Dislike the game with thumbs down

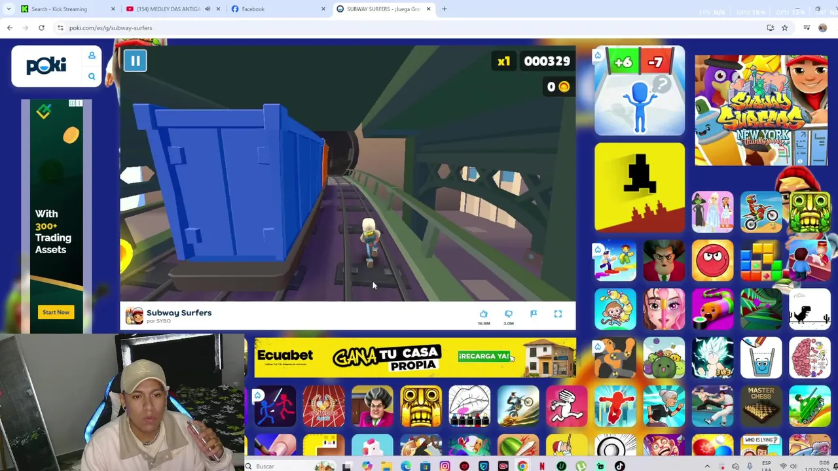pos(509,315)
